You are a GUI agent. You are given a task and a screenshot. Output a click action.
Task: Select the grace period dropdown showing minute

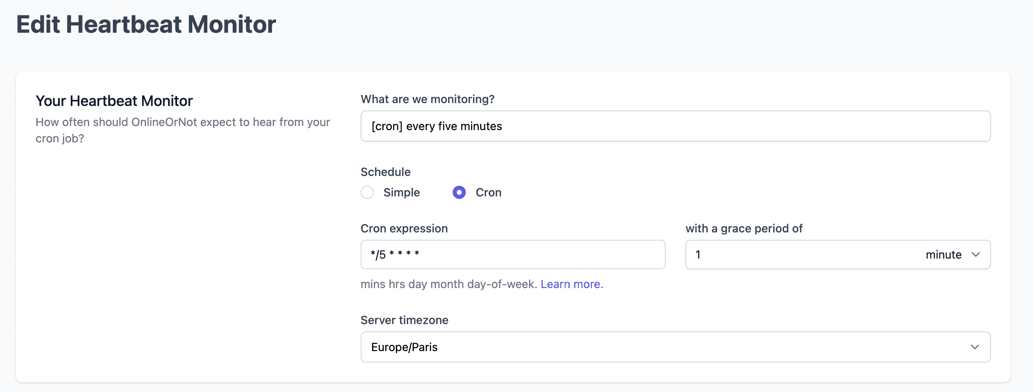pos(953,254)
